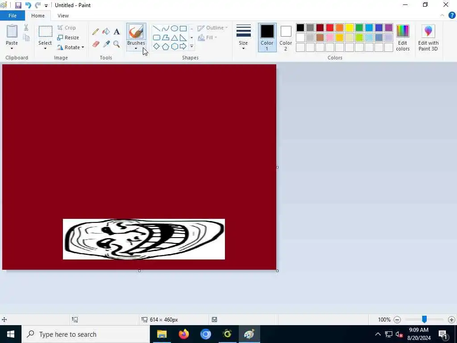Choose the Oval shape
457x343 pixels.
coord(174,29)
